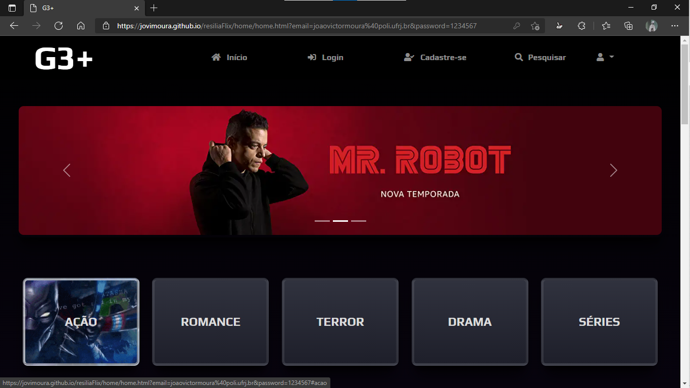Show previous carousel slide

pos(67,170)
